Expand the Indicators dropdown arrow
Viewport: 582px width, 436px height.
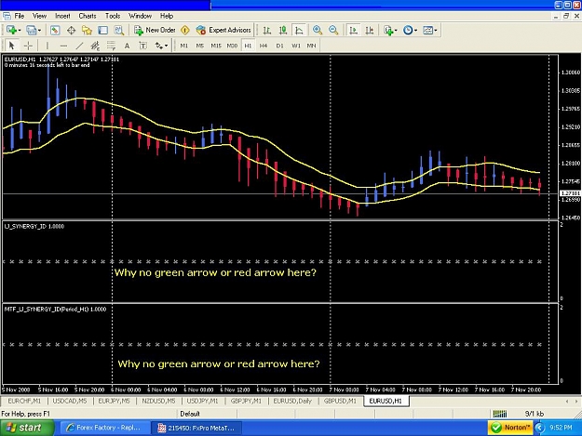tap(396, 31)
